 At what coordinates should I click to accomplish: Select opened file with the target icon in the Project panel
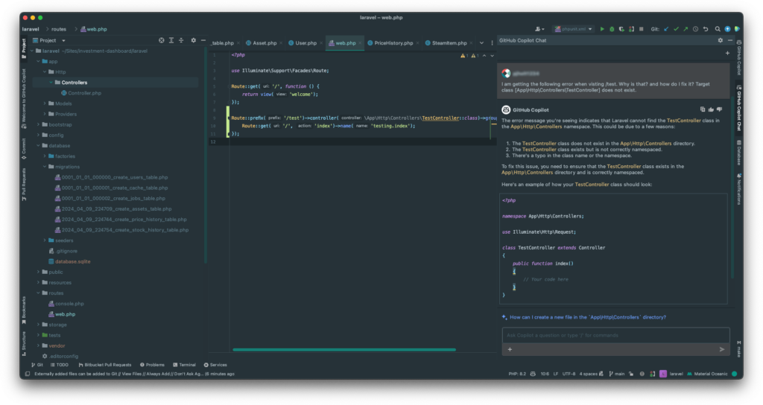pyautogui.click(x=162, y=40)
